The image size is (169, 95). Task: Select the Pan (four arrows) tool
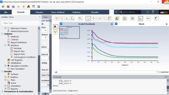coord(94,18)
